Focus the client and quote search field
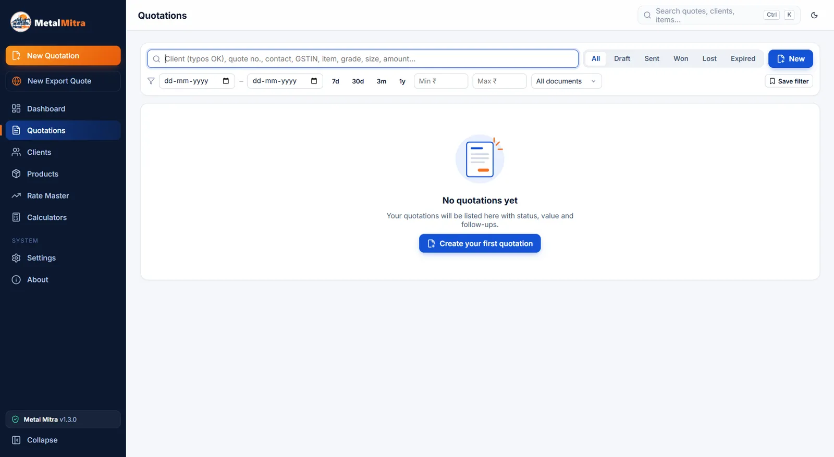 coord(363,59)
